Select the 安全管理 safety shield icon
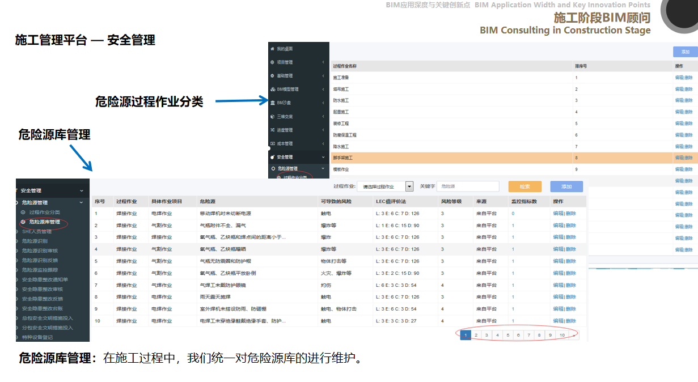Screen dimensions: 698x382 273,156
